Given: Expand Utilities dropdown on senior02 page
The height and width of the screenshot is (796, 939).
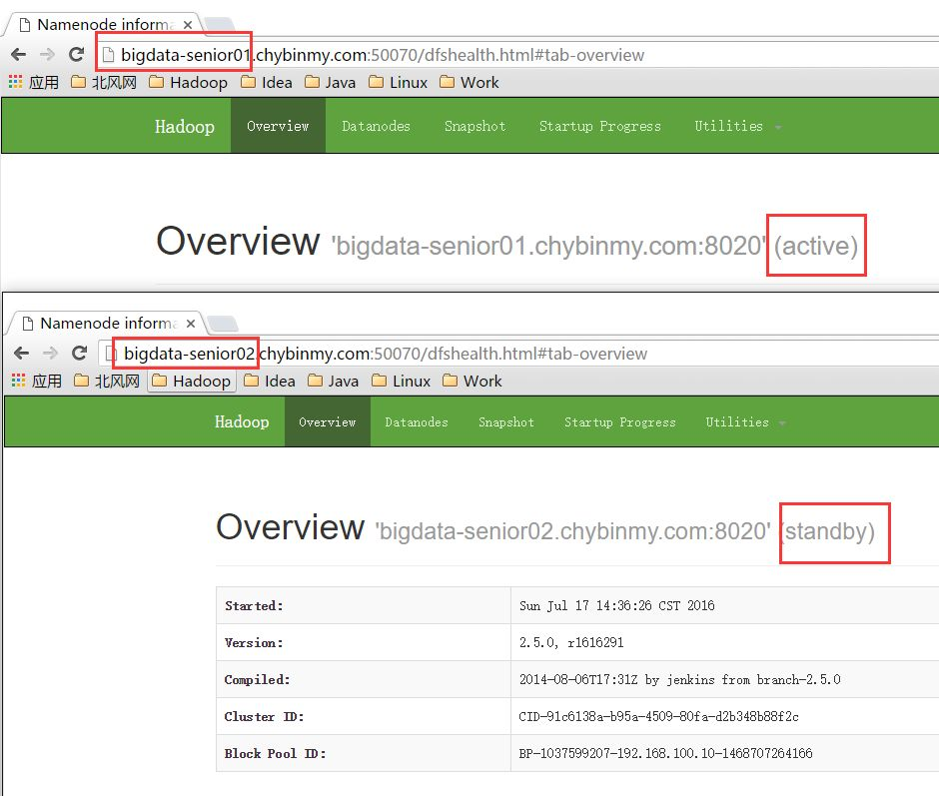Looking at the screenshot, I should click(745, 422).
